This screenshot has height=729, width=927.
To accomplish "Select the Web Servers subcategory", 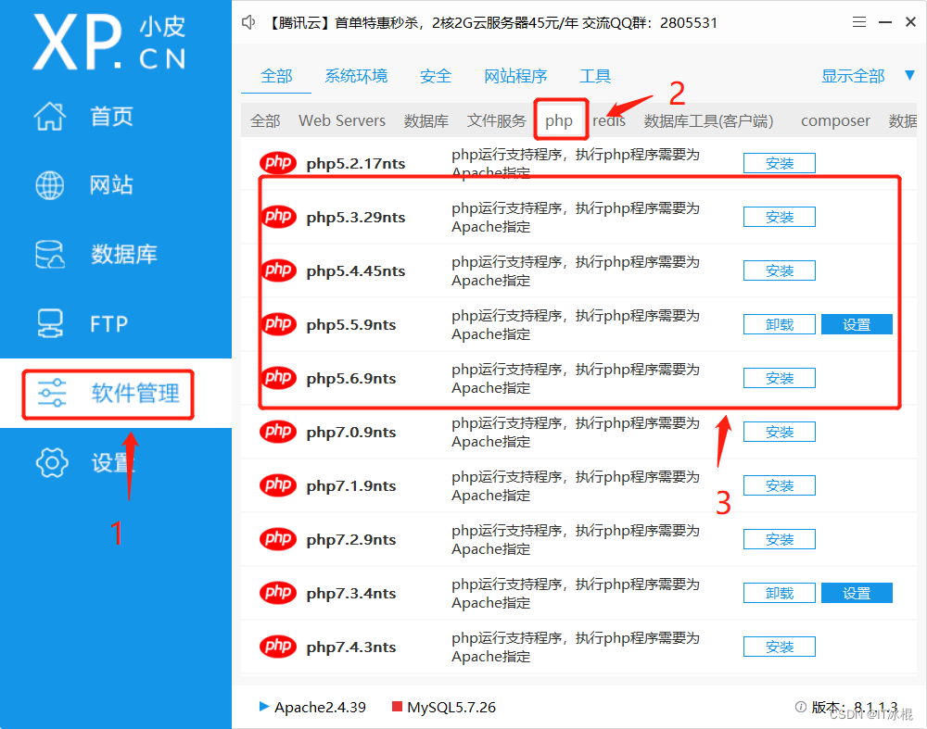I will pos(342,120).
